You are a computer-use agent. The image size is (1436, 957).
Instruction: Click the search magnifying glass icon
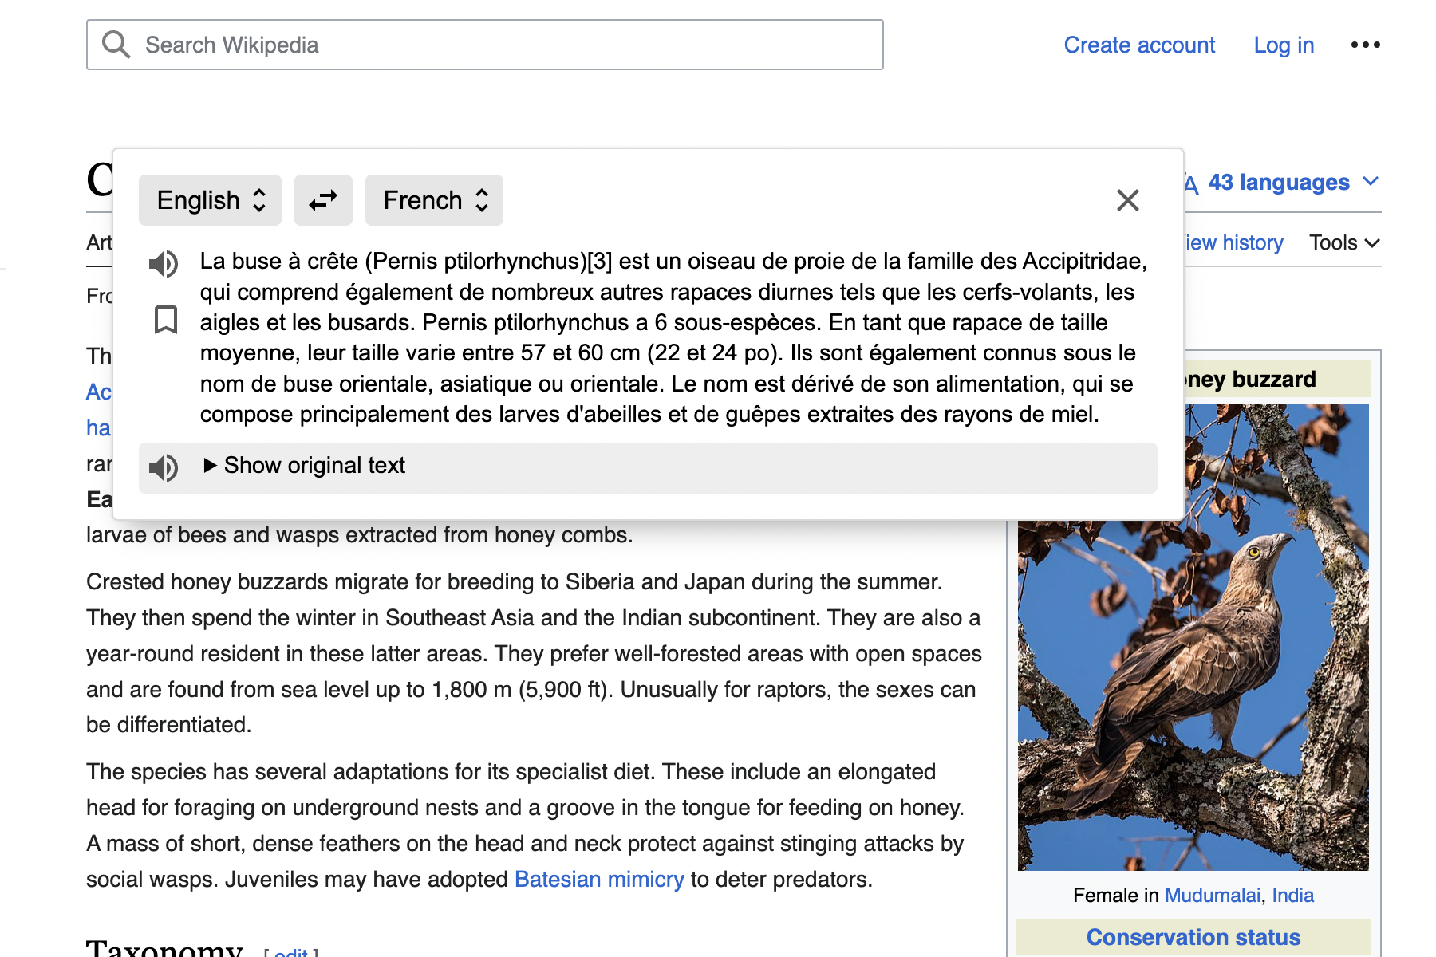click(116, 44)
